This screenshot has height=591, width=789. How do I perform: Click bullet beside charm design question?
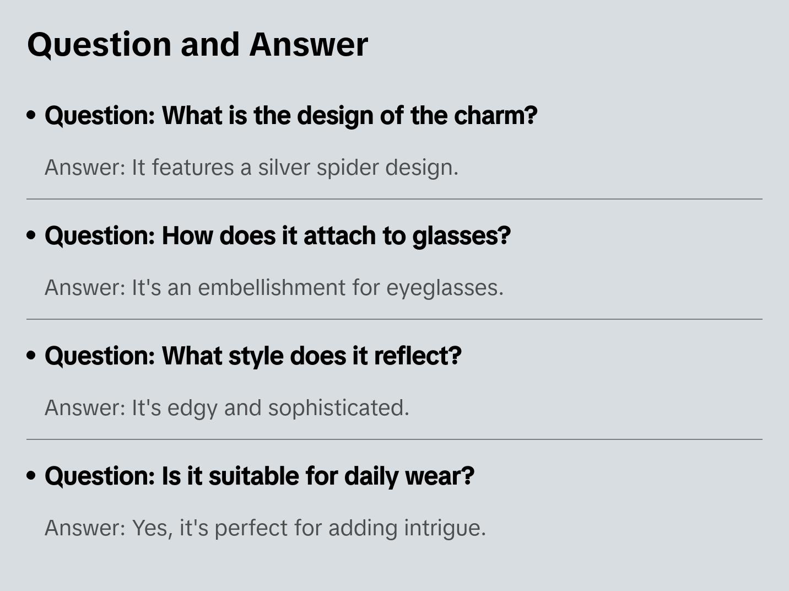pos(31,115)
